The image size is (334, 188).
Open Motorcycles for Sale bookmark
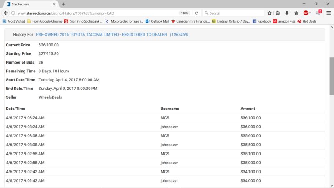[124, 21]
